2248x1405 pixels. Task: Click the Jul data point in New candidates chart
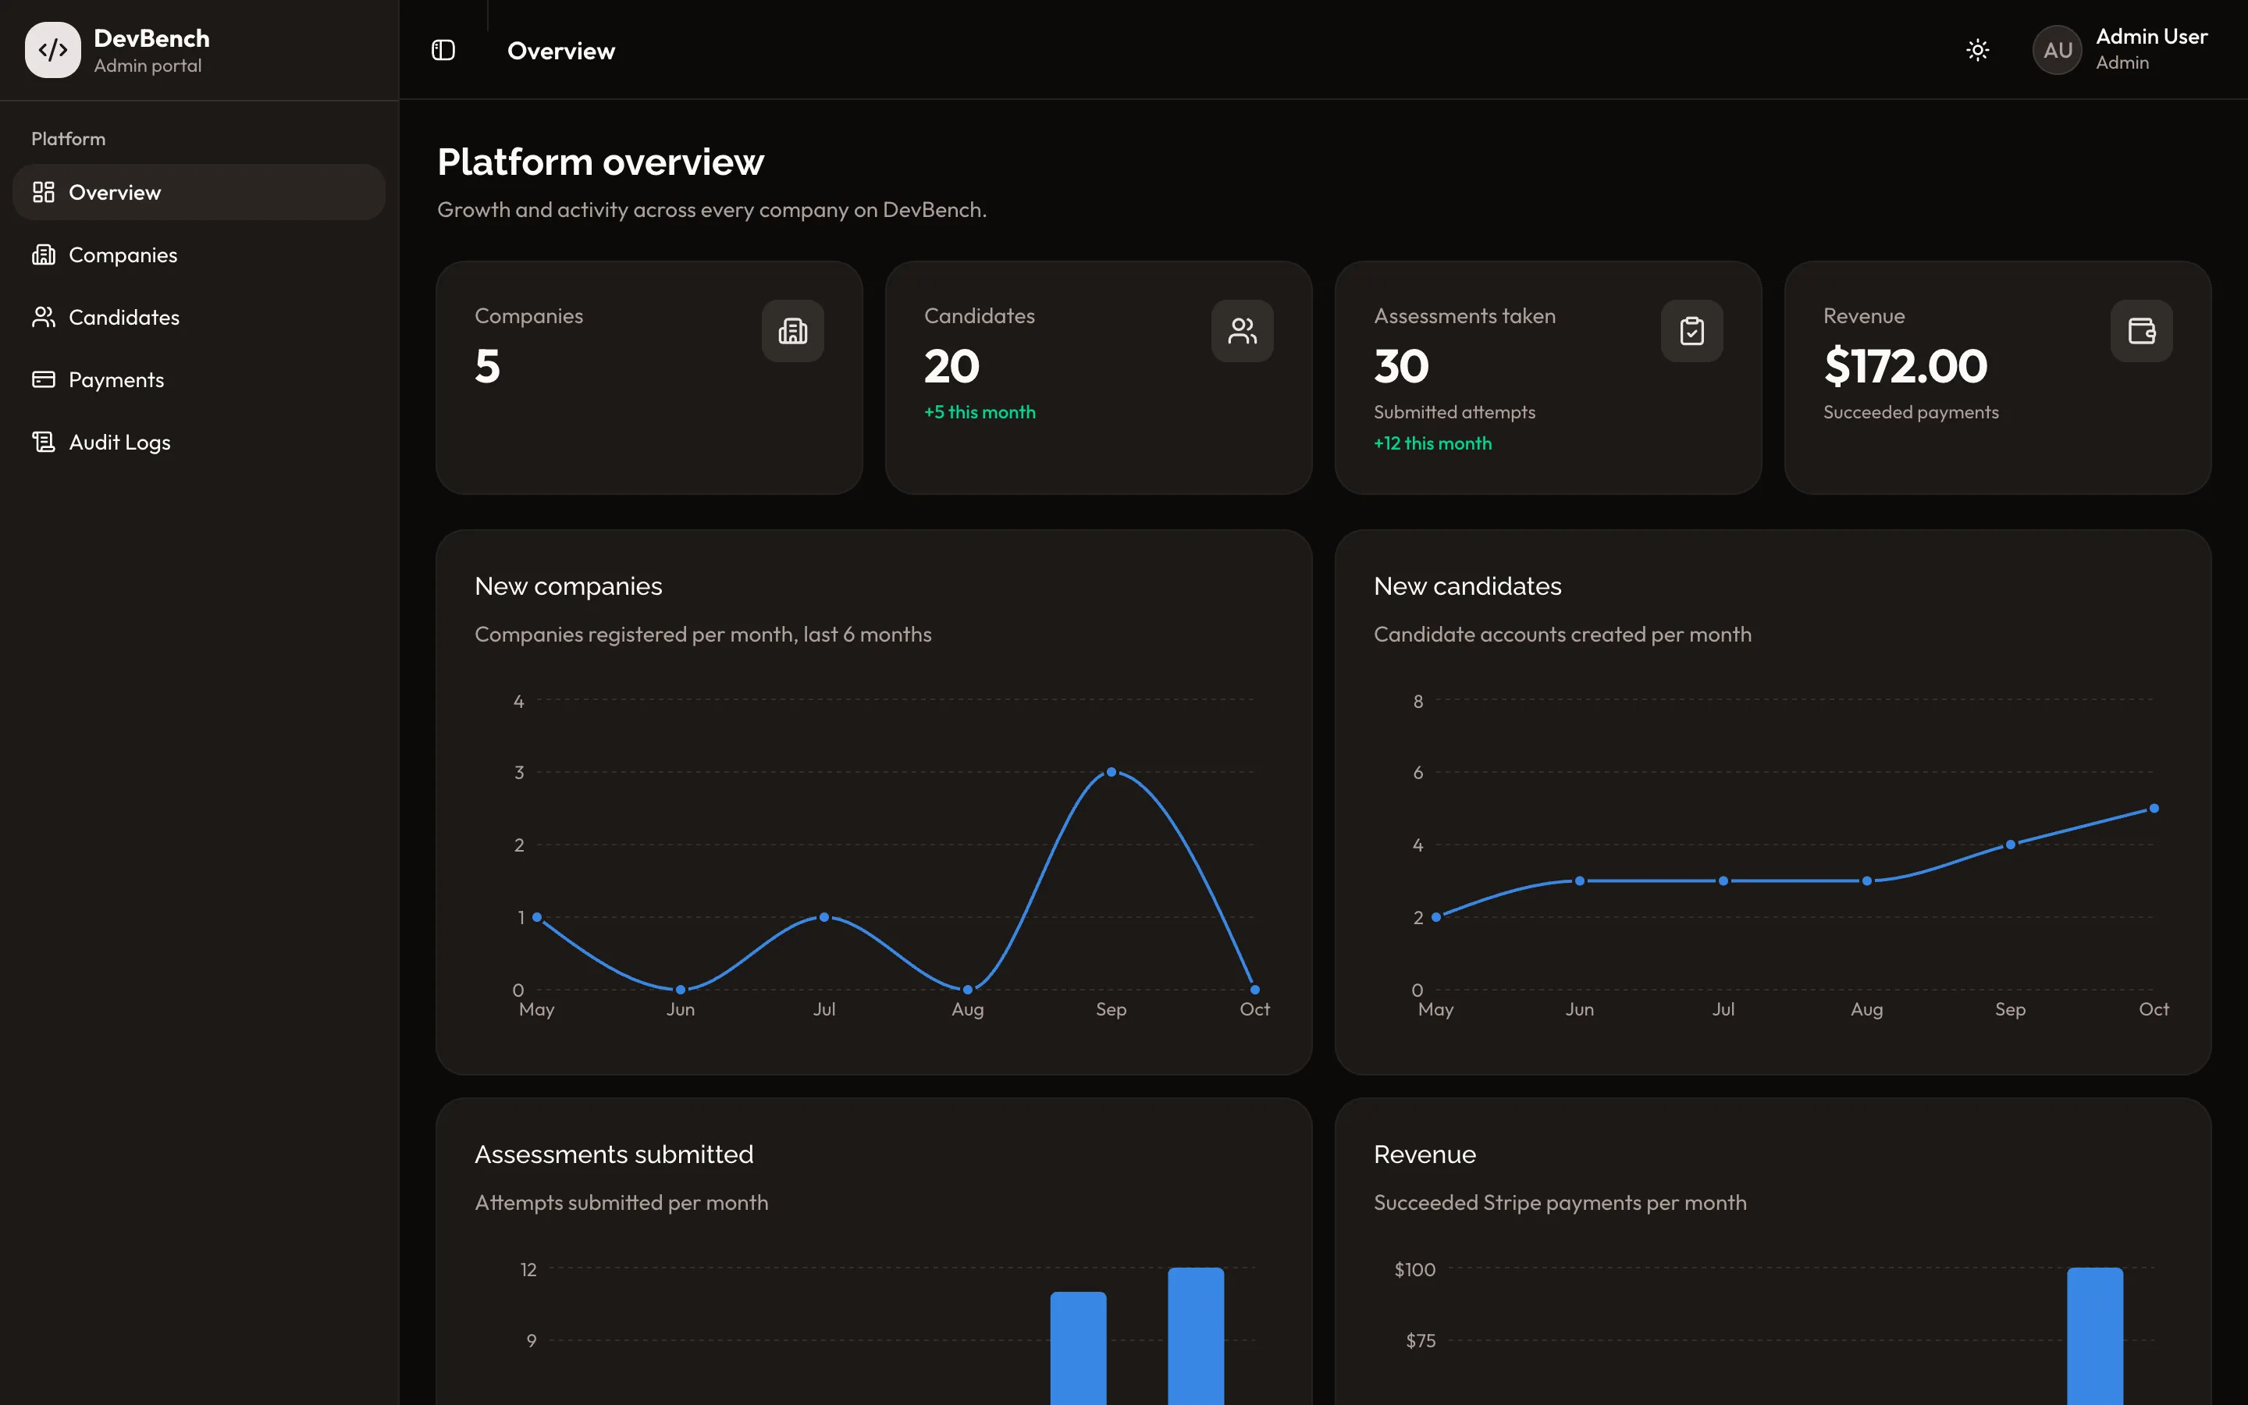pyautogui.click(x=1723, y=881)
